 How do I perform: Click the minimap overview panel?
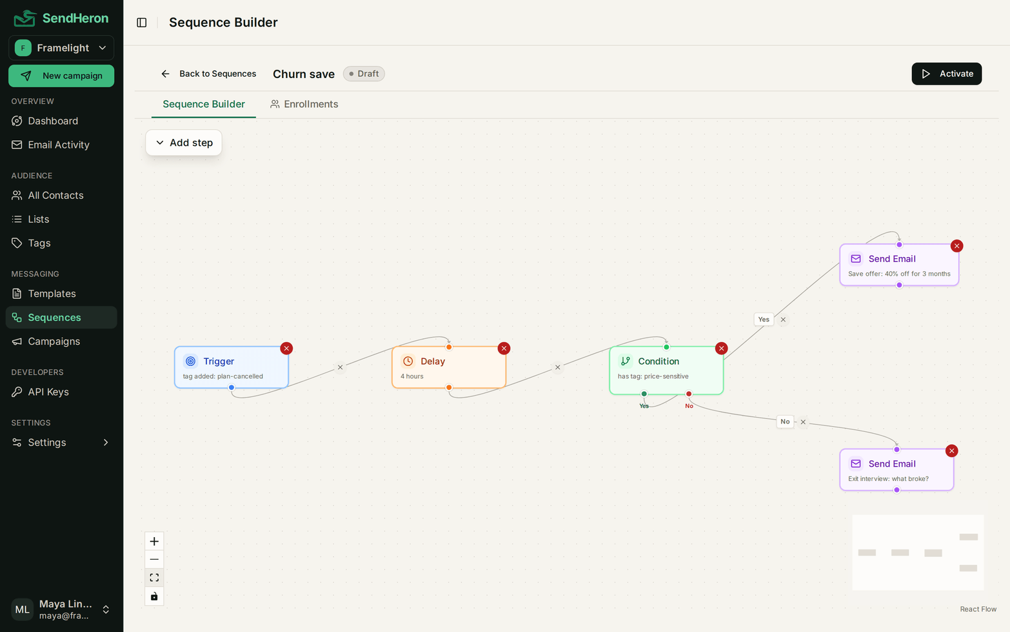[918, 553]
